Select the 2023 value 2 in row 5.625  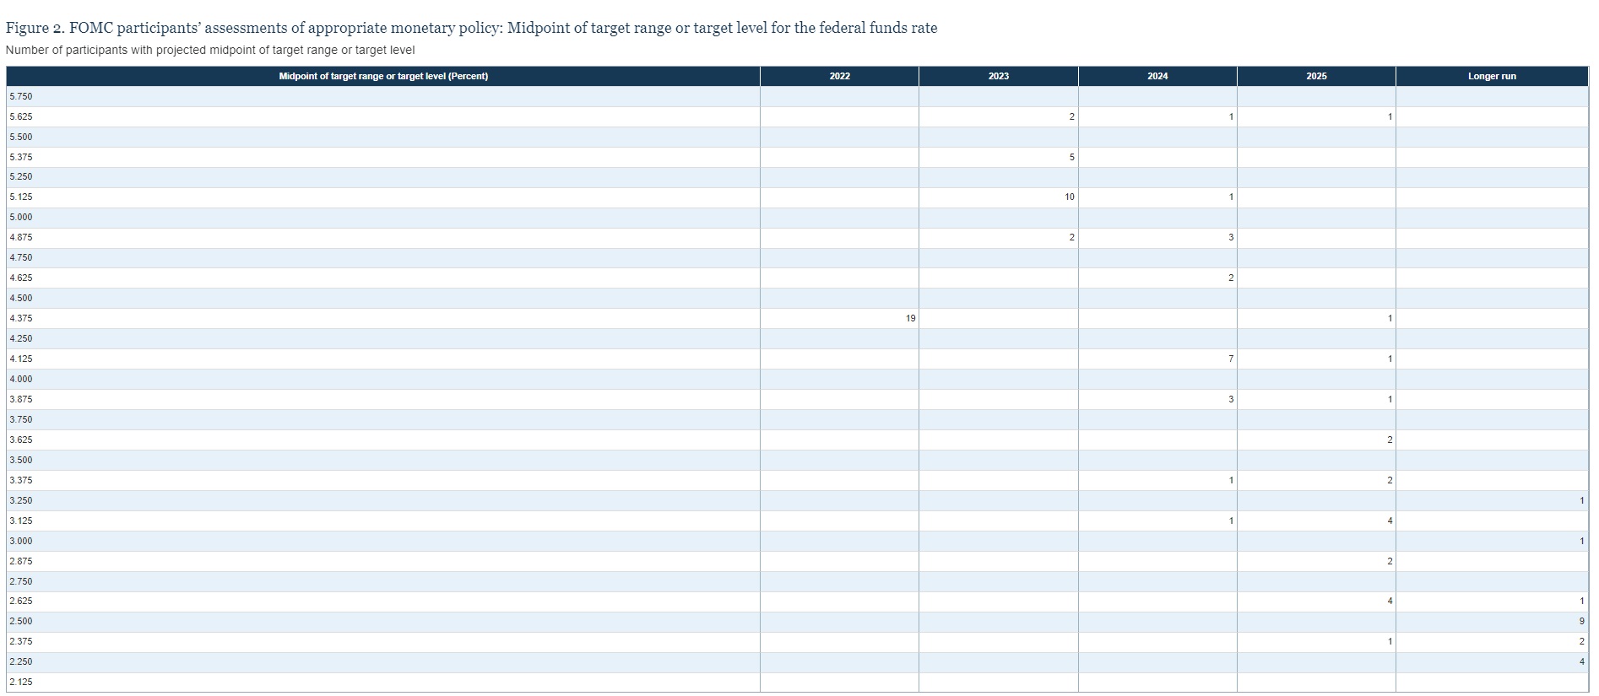1072,116
